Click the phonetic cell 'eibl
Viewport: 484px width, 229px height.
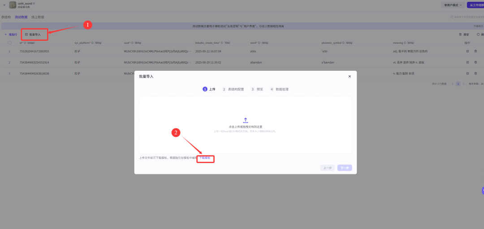click(x=325, y=51)
